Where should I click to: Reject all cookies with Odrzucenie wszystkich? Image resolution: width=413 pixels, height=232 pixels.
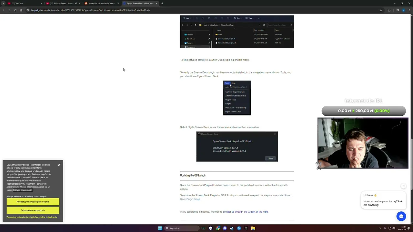[x=33, y=210]
